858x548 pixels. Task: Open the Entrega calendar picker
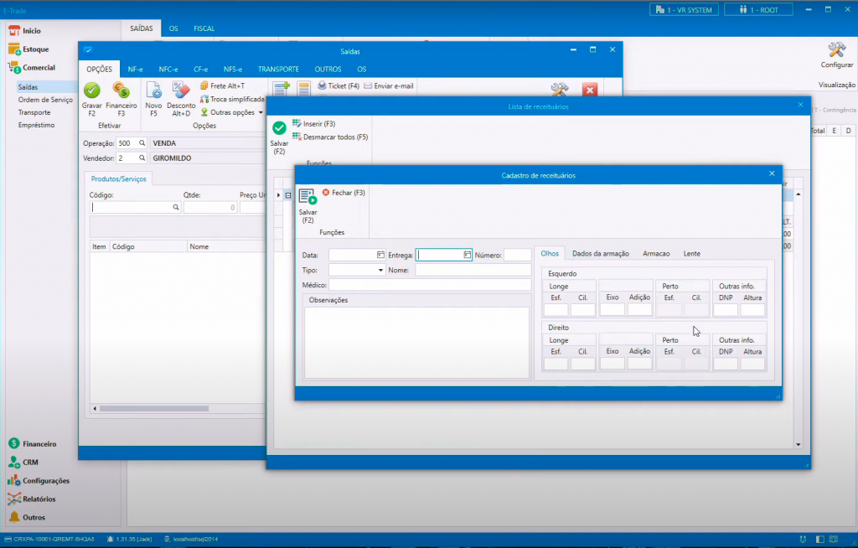coord(467,255)
